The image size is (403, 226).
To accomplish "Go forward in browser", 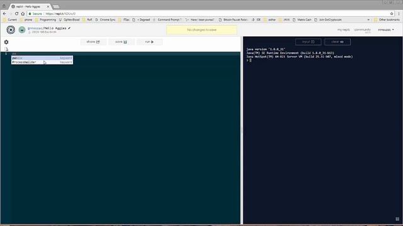I will tap(11, 14).
